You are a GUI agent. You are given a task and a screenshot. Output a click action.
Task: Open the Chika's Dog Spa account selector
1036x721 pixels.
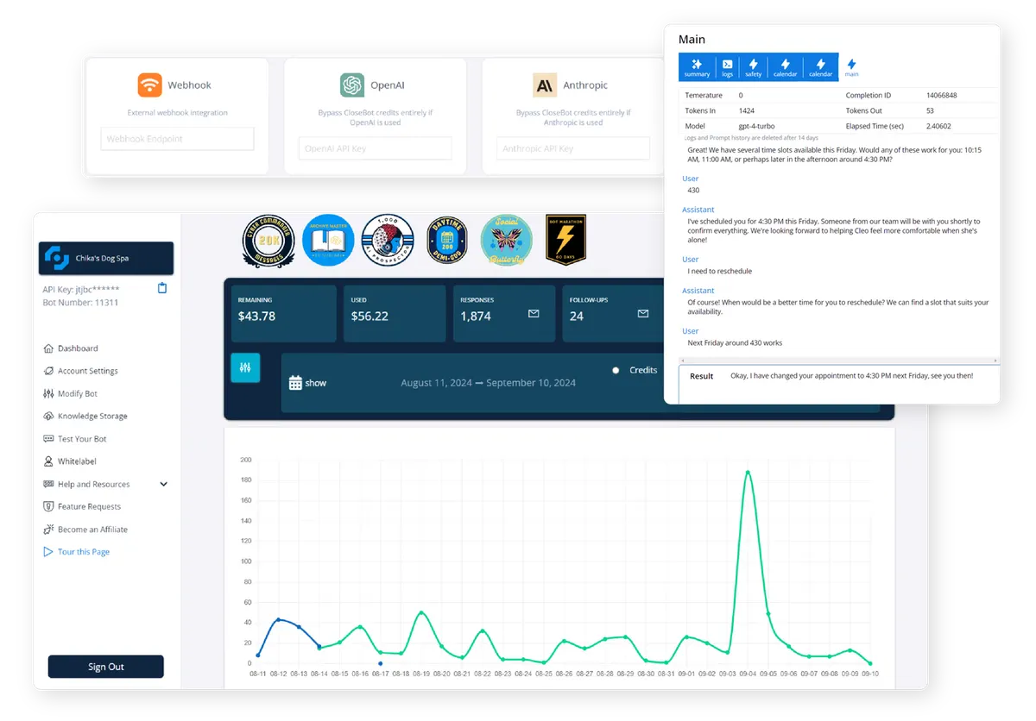(x=106, y=259)
